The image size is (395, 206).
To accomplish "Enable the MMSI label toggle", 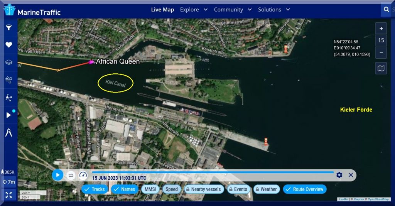I will tap(150, 189).
